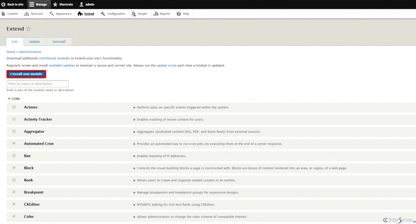Open Appearance via its brush icon
The image size is (416, 224).
tap(52, 14)
